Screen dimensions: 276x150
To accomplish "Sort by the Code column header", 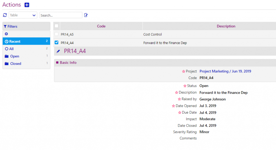I will pyautogui.click(x=101, y=26).
